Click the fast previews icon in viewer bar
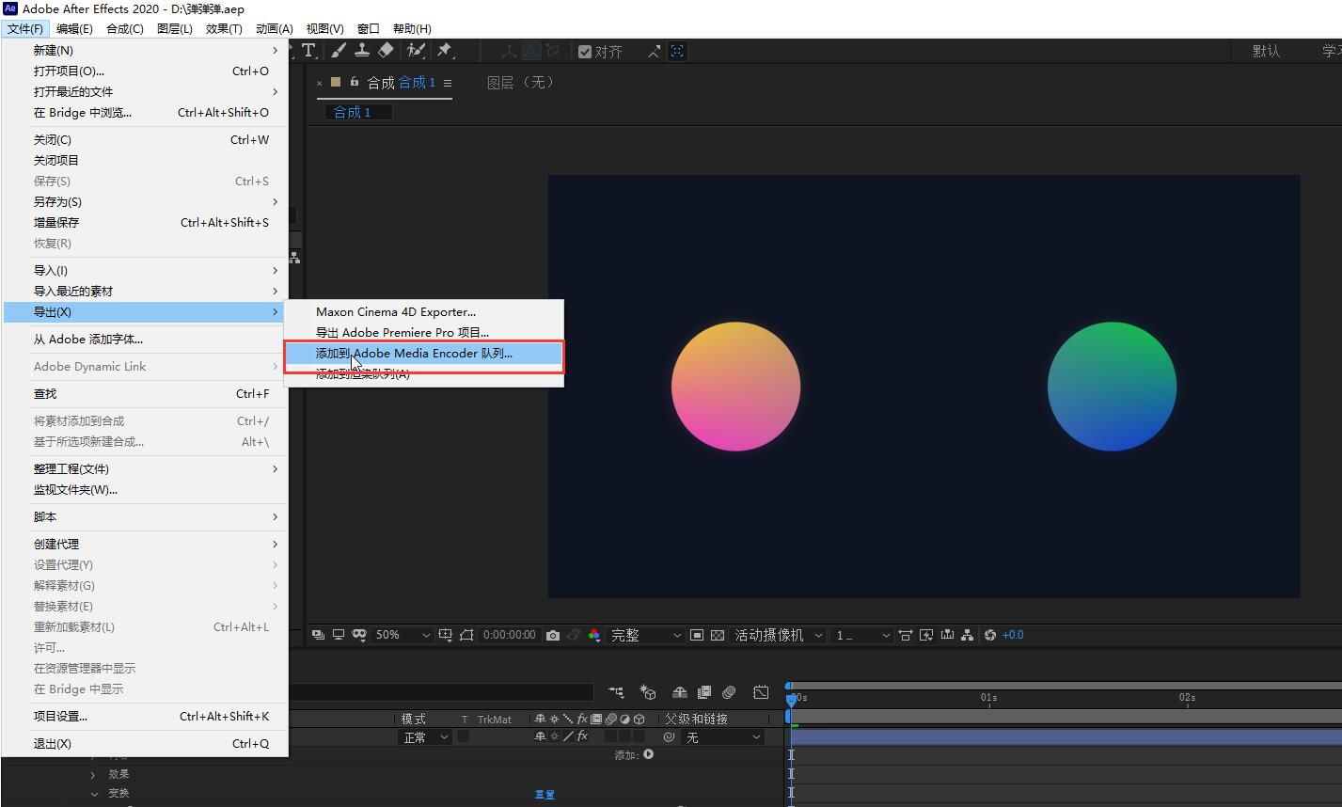 tap(925, 635)
